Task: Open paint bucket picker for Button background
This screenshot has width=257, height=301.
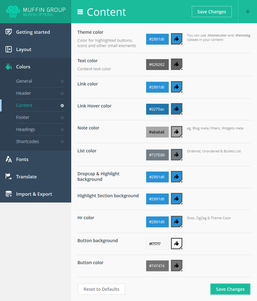Action: pyautogui.click(x=176, y=244)
